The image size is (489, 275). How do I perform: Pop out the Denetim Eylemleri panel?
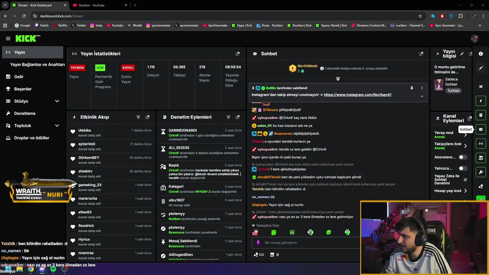238,117
